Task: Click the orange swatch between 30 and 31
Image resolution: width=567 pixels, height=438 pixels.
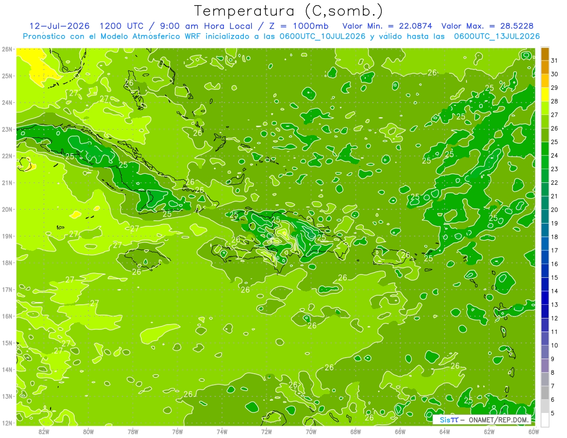Action: [x=545, y=68]
